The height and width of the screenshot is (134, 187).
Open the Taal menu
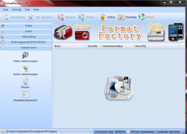[27, 10]
